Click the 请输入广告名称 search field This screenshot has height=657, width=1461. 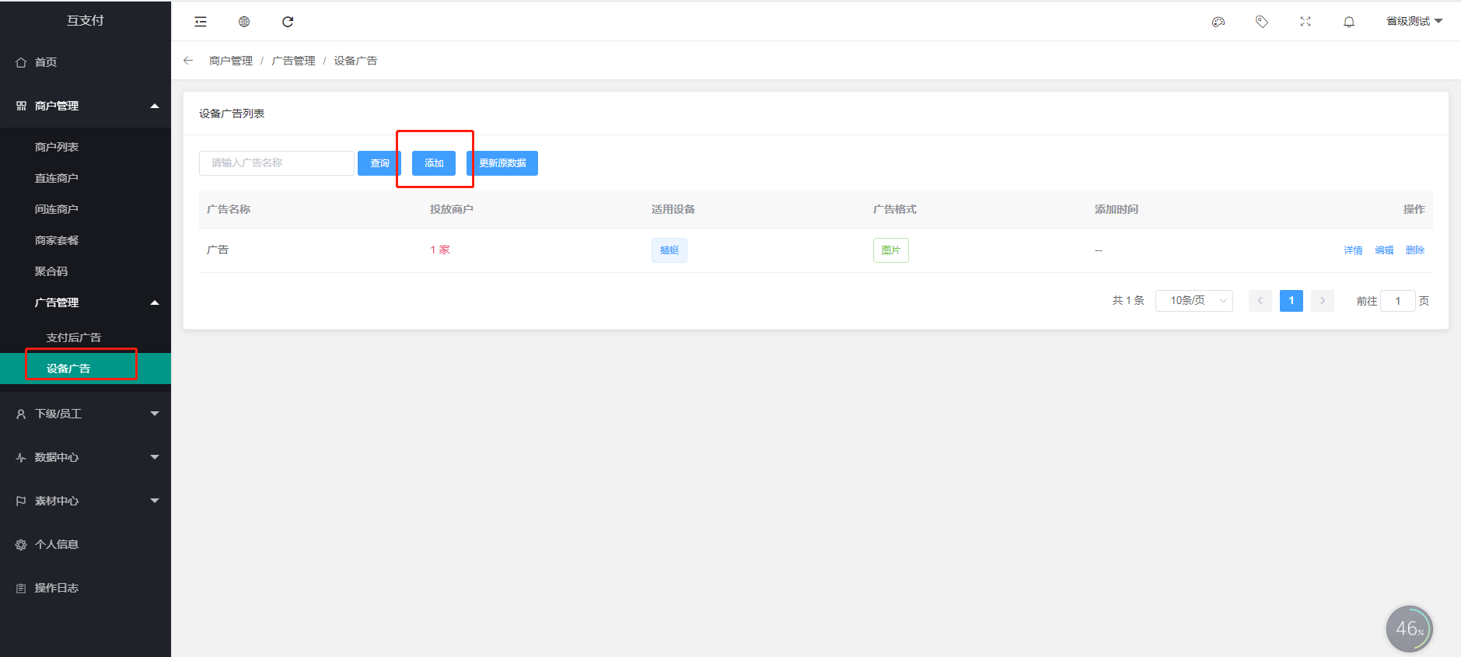click(277, 163)
